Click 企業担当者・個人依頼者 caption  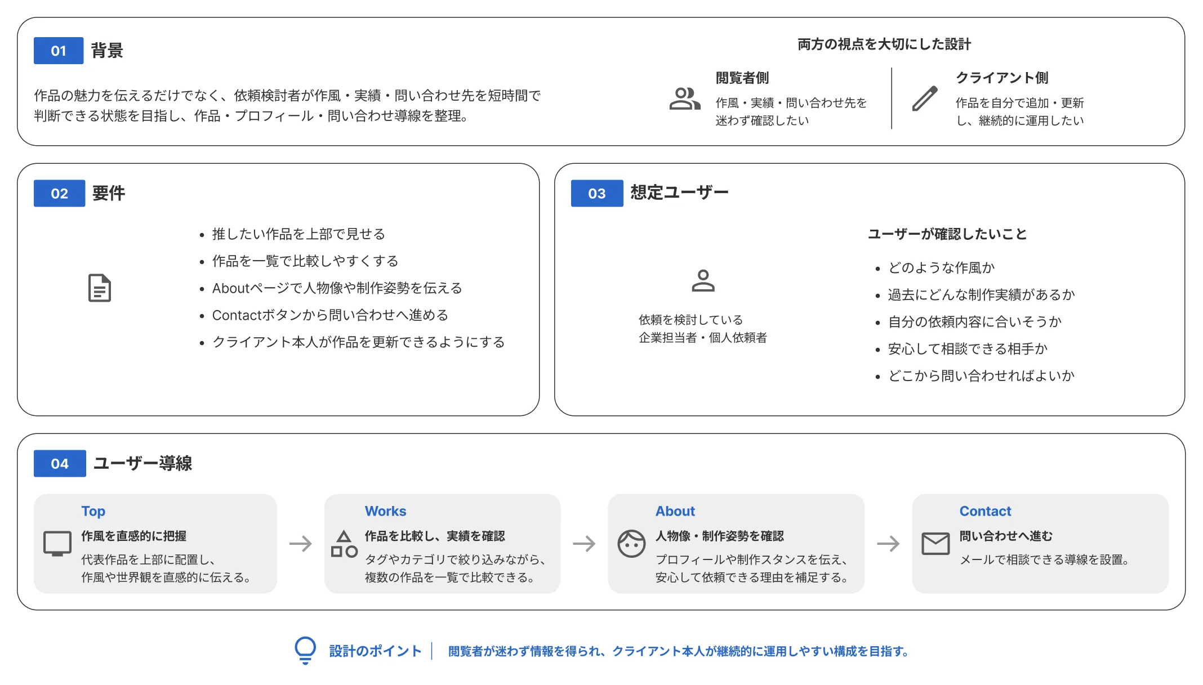tap(703, 338)
